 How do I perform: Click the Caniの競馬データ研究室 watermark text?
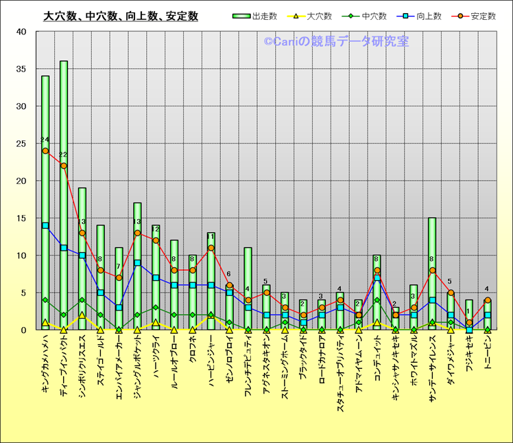(336, 42)
